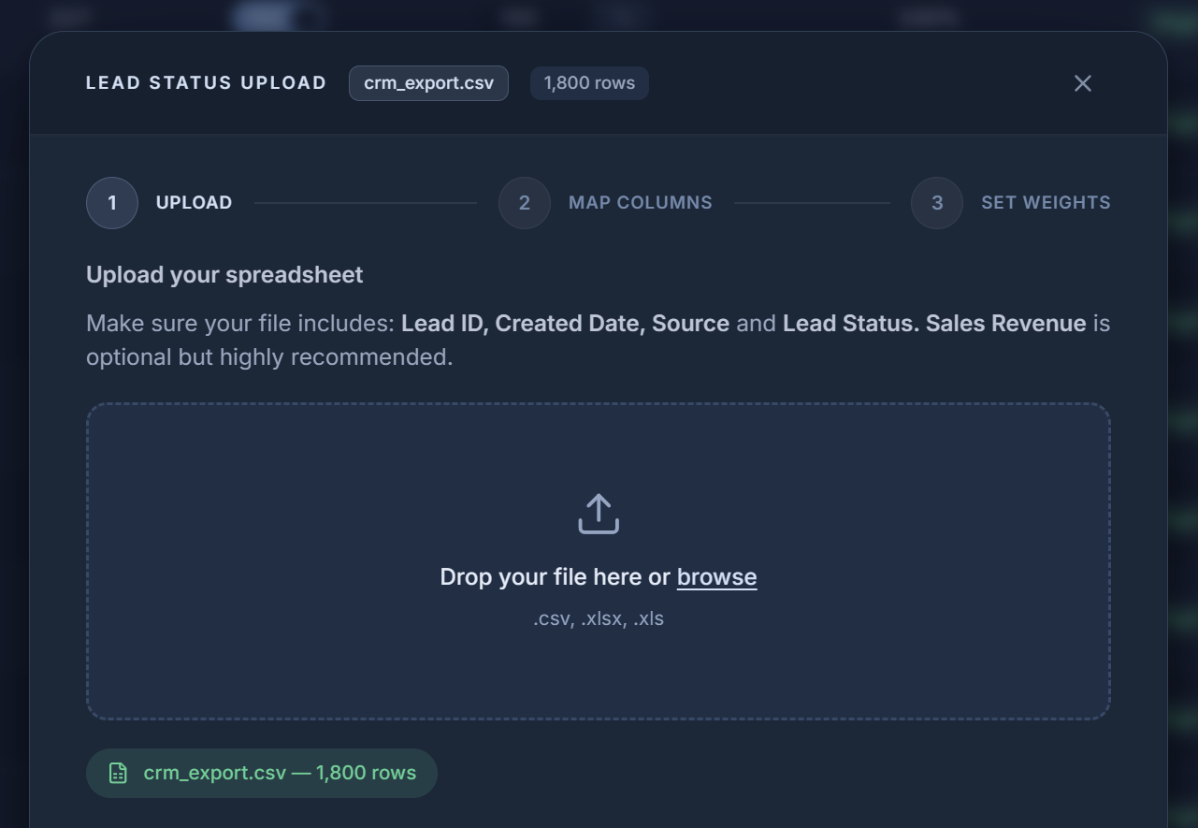Click the UPLOAD step label
This screenshot has width=1198, height=828.
194,203
